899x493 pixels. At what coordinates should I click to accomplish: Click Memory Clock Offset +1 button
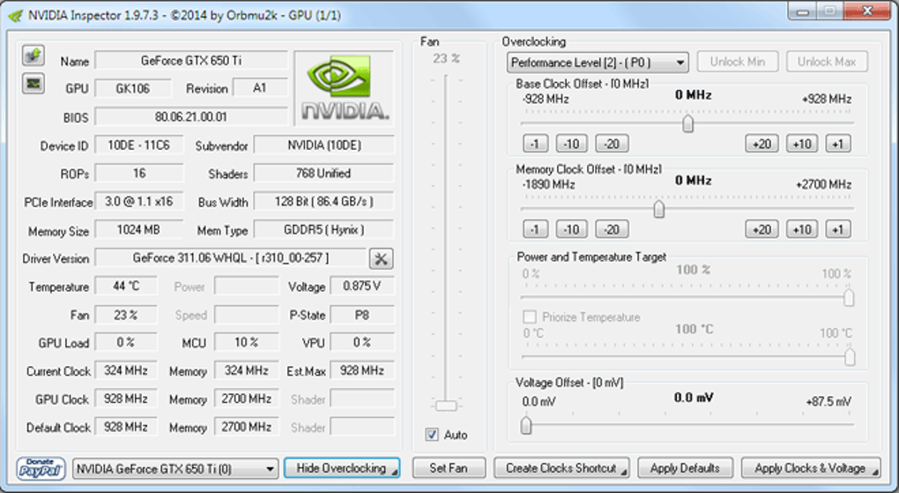837,229
